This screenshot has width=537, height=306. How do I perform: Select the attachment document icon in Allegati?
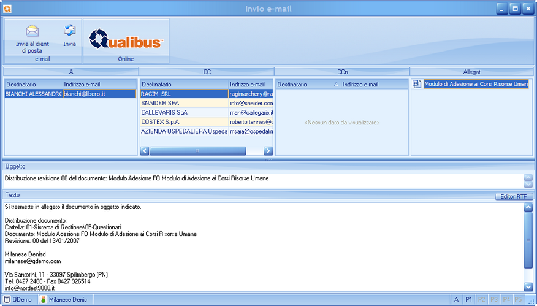pyautogui.click(x=417, y=84)
